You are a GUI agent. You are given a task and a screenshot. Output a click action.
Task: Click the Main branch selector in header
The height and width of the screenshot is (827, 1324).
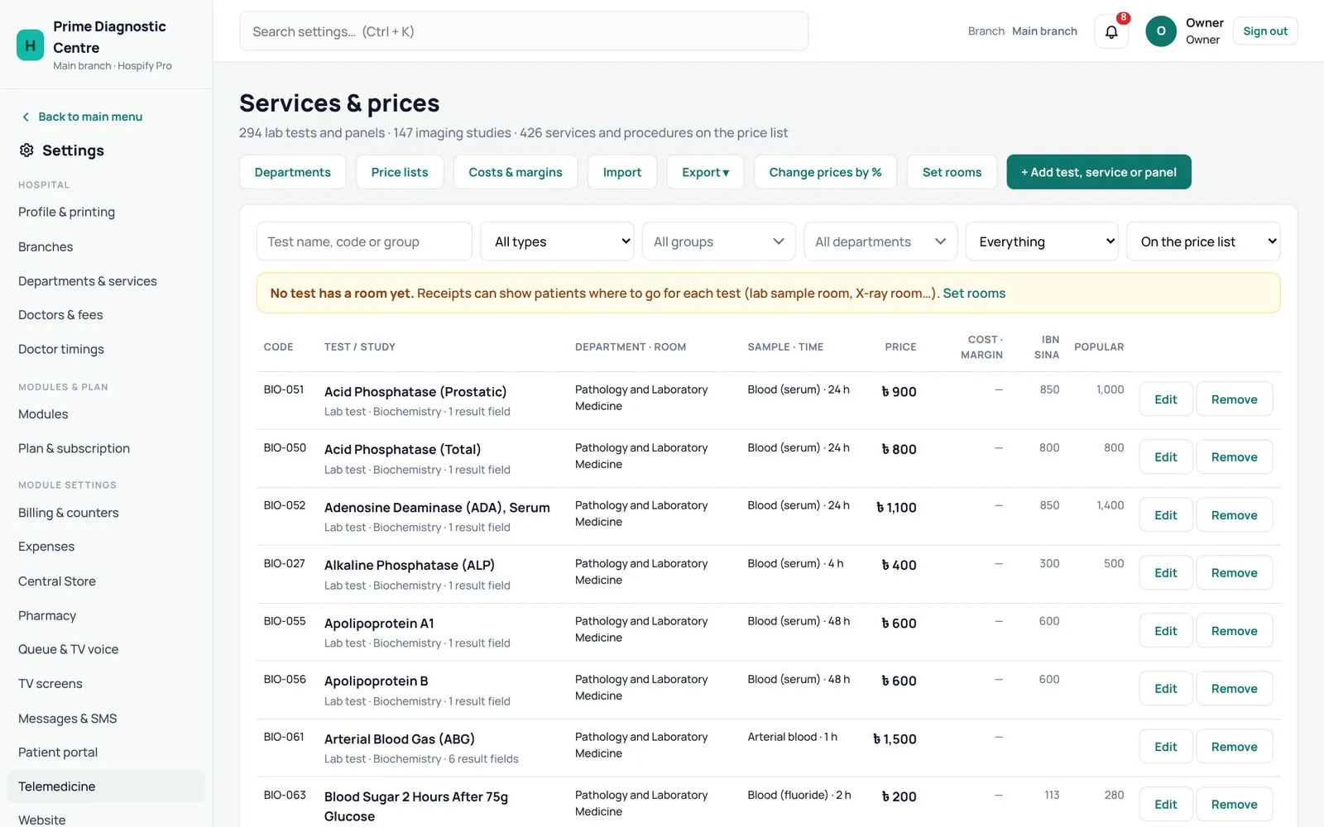1044,31
